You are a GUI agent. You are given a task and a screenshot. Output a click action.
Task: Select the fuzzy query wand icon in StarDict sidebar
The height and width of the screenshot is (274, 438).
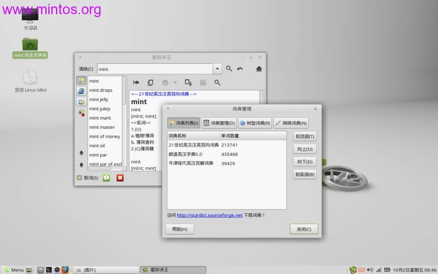tap(81, 81)
